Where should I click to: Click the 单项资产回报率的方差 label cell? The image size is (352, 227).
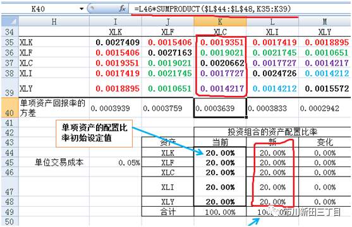click(54, 108)
